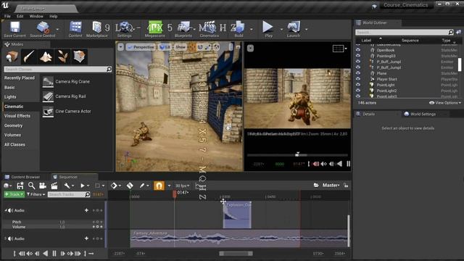Image resolution: width=464 pixels, height=261 pixels.
Task: Click the play reverse triangle in Sequencer transport
Action: 45,254
